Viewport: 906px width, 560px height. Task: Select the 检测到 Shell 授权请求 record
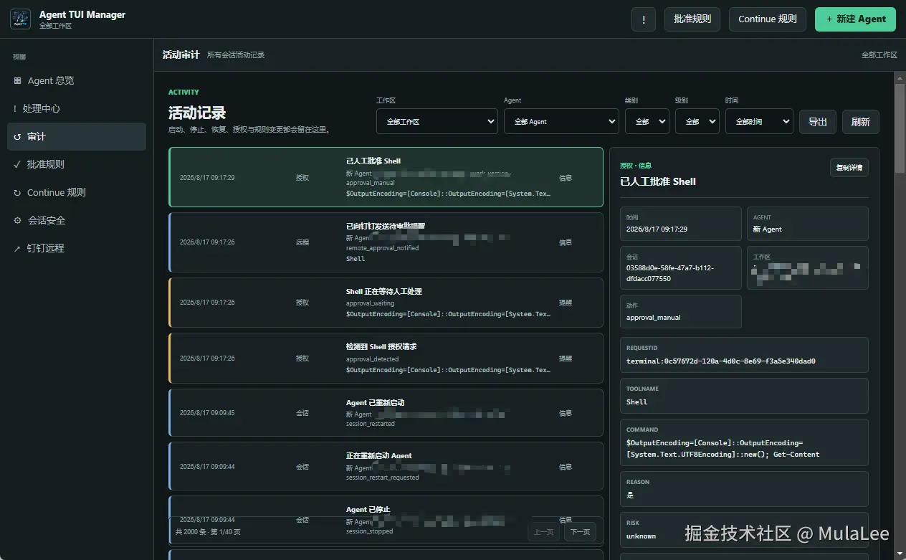pyautogui.click(x=386, y=358)
